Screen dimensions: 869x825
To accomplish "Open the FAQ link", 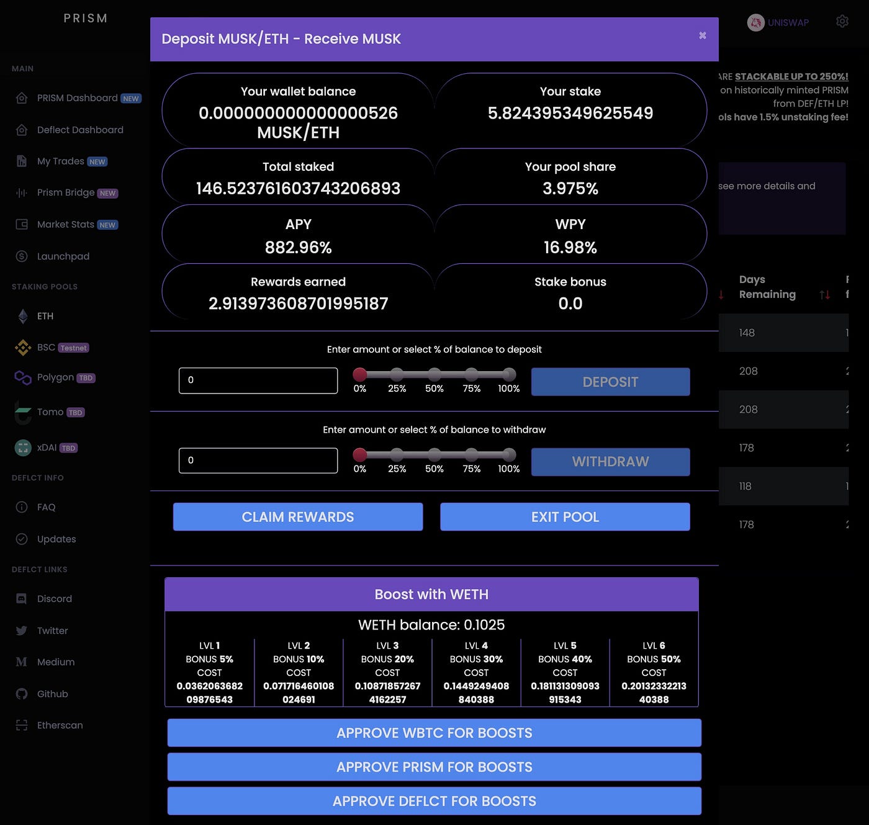I will click(x=46, y=507).
